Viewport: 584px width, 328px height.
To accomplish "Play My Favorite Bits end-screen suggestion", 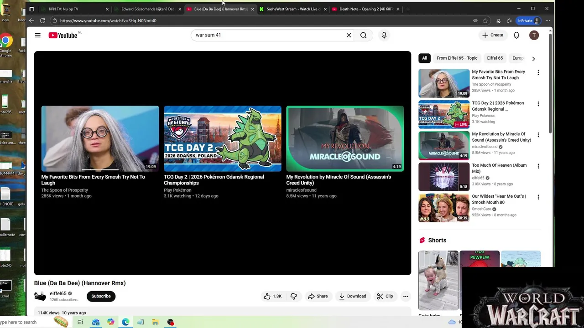I will [100, 138].
